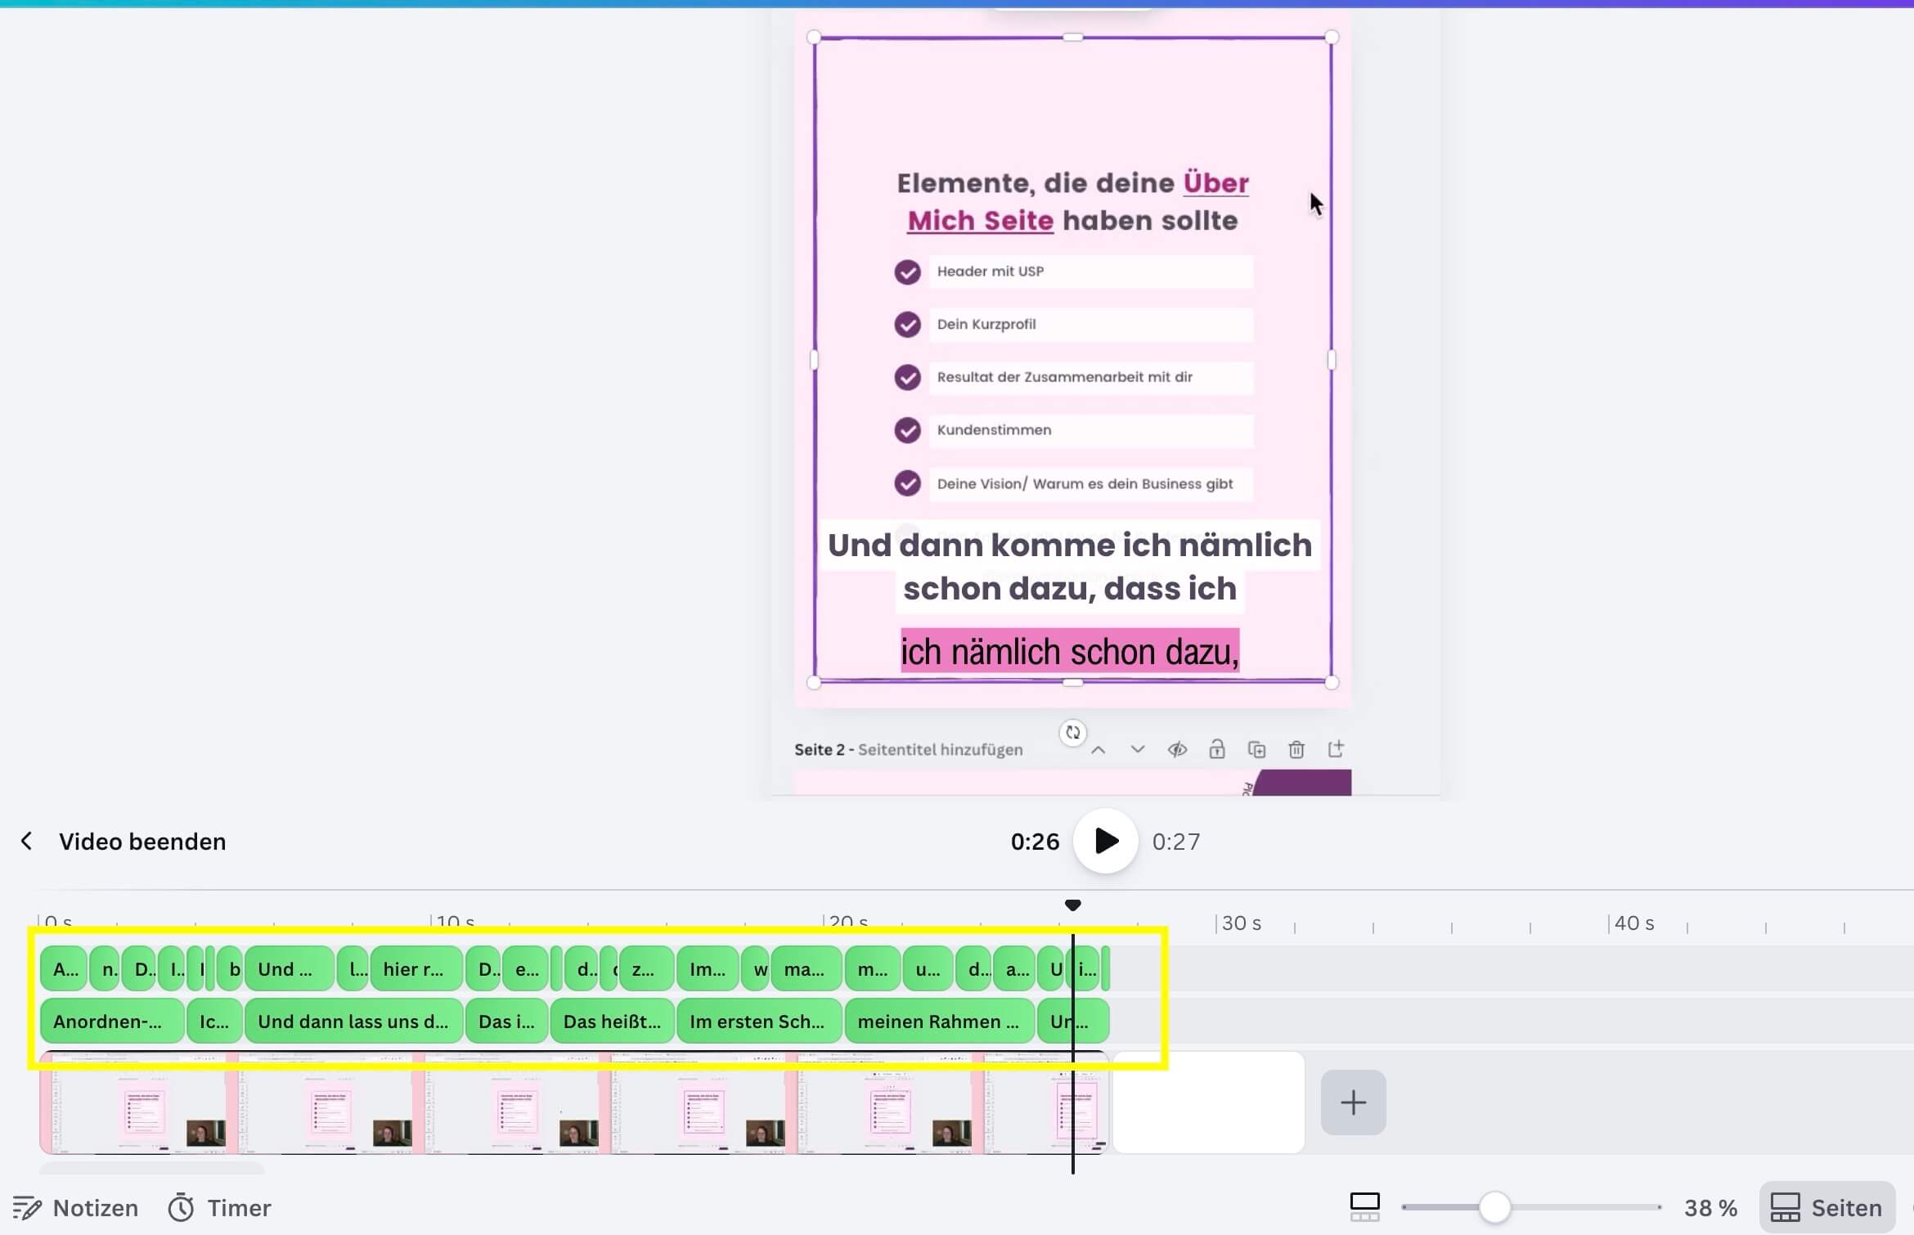Click the rotate handle below the selection
The height and width of the screenshot is (1235, 1914).
[x=1072, y=732]
